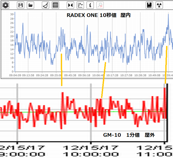This screenshot has width=173, height=158.
Task: Show data table view icon
Action: pos(55,5)
